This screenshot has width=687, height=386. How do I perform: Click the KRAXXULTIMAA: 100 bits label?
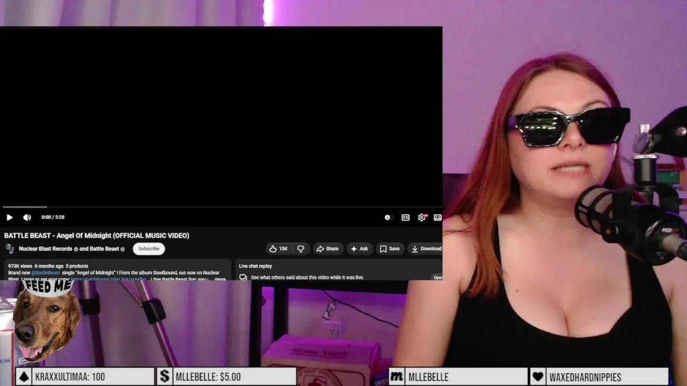(70, 377)
